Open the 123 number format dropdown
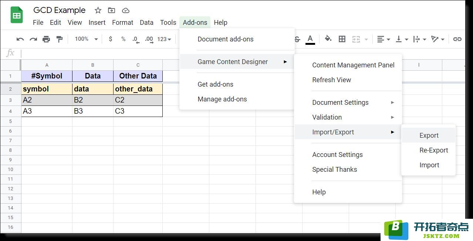The height and width of the screenshot is (241, 473). click(164, 39)
